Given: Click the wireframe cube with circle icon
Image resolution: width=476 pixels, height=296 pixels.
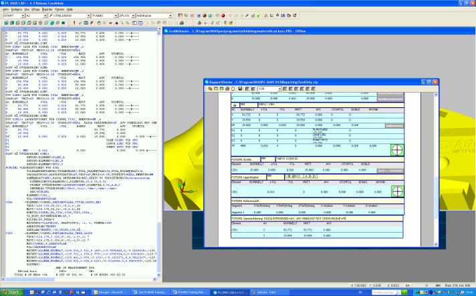Looking at the screenshot, I should tap(40, 23).
